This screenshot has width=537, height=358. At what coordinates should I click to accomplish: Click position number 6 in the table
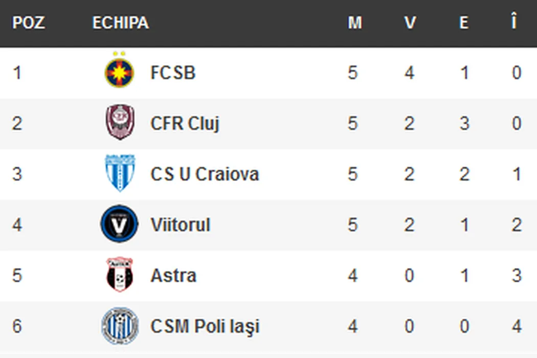click(17, 326)
